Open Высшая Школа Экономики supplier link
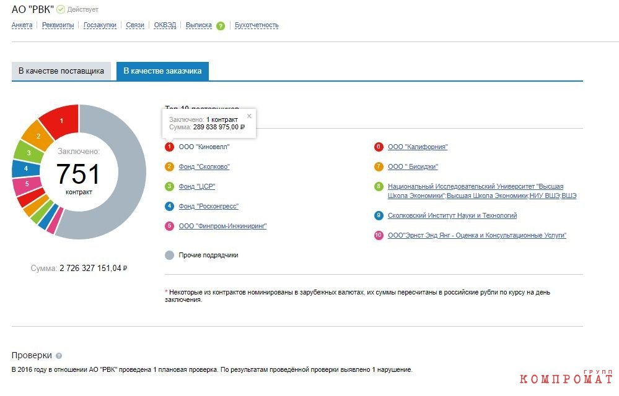This screenshot has width=619, height=396. click(482, 191)
